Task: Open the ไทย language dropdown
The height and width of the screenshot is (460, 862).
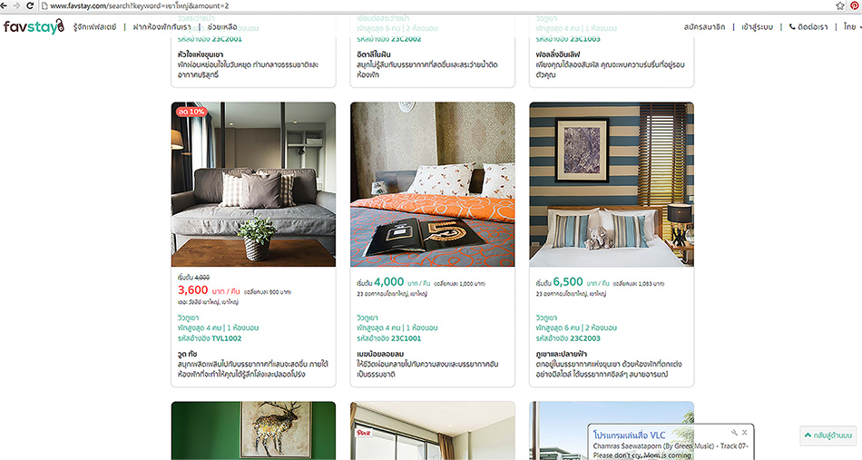Action: pyautogui.click(x=851, y=26)
